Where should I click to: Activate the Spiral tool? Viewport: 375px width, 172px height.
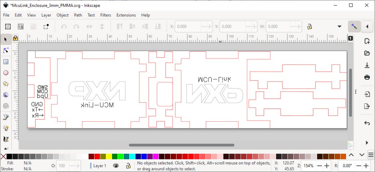coord(6,106)
